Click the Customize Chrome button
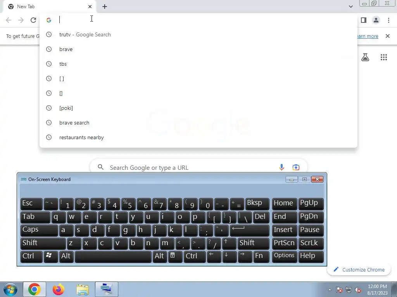Viewport: 397px width, 297px height. [x=359, y=270]
